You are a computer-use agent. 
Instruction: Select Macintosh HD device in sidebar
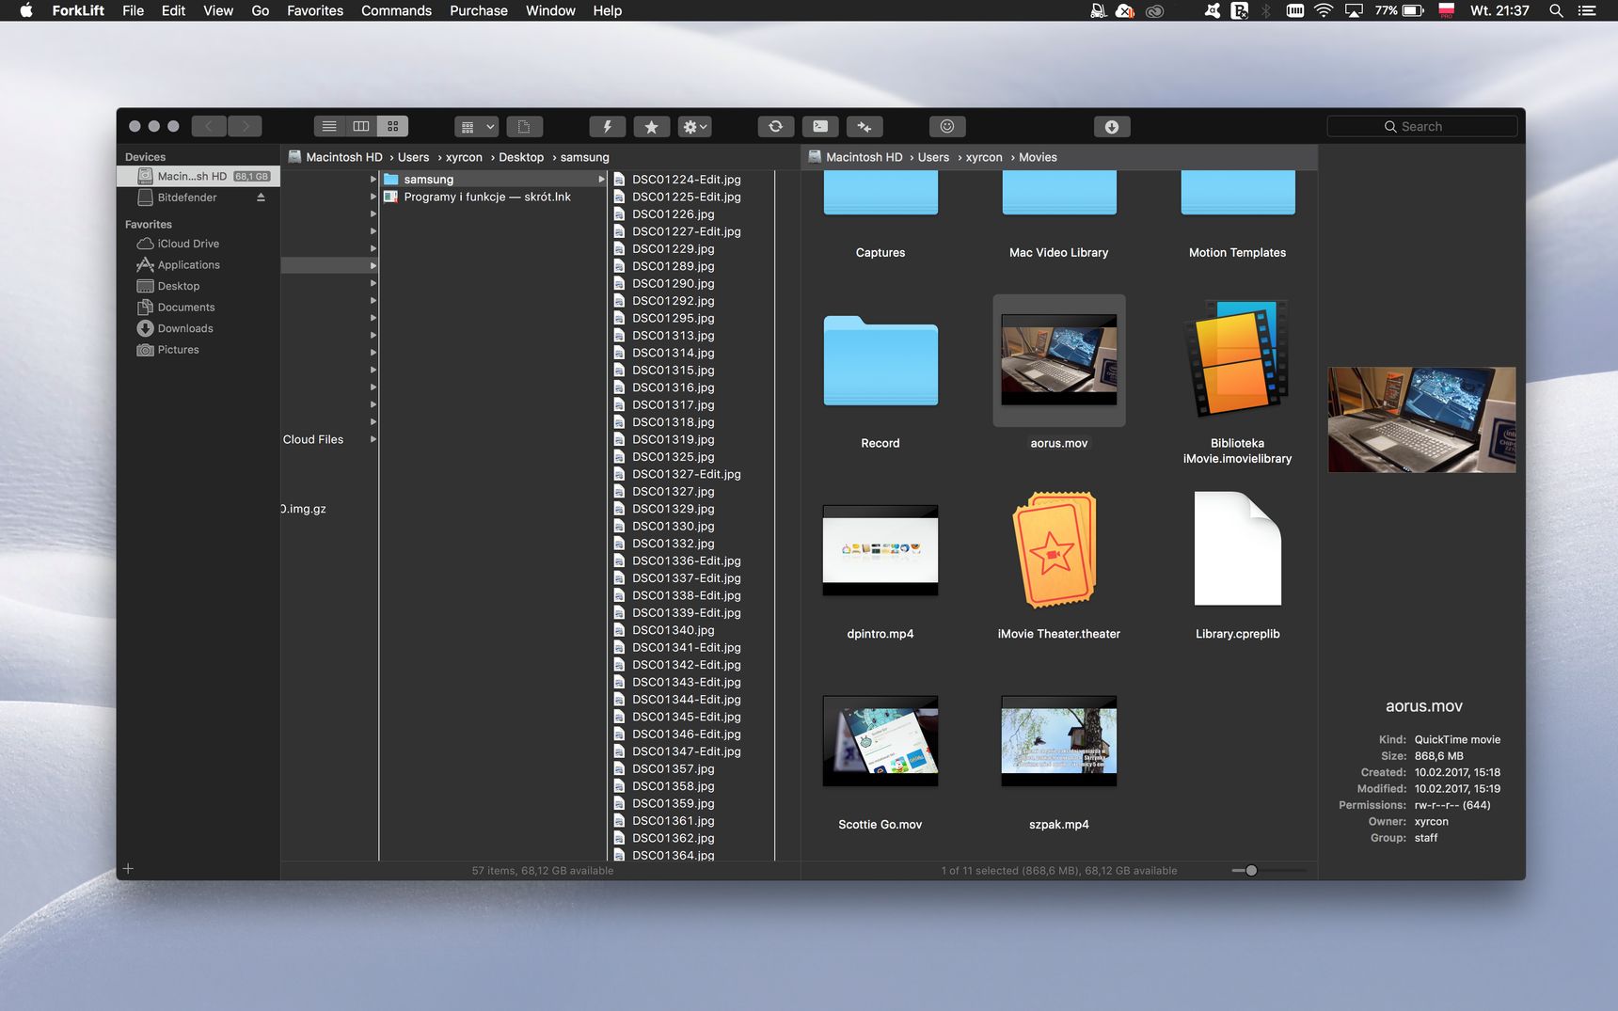[x=198, y=176]
